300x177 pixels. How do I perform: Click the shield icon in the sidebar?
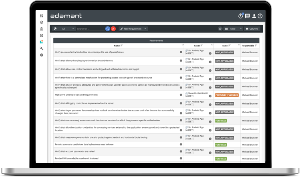(x=42, y=22)
